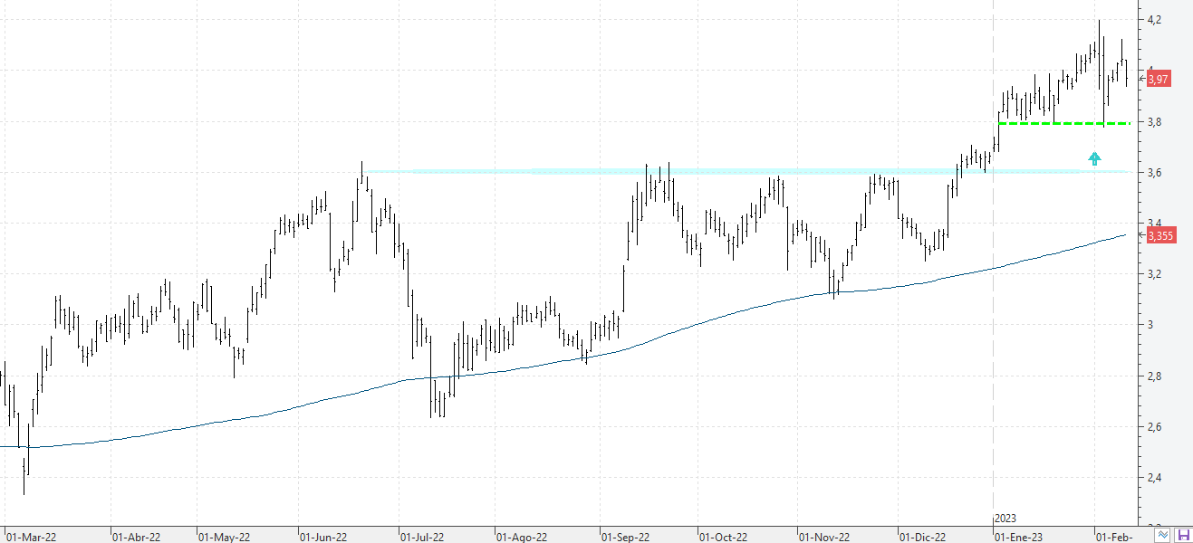Click the 01-Ago-22 date label
This screenshot has height=543, width=1193.
(x=523, y=537)
